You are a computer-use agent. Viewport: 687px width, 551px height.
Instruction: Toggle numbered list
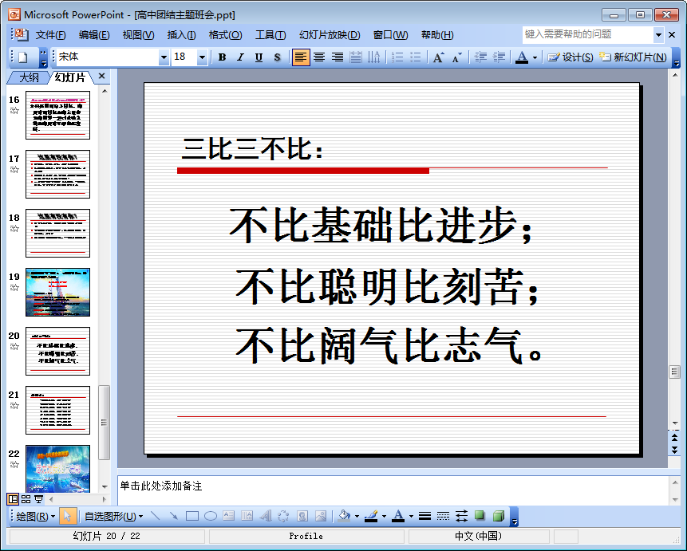pos(397,57)
